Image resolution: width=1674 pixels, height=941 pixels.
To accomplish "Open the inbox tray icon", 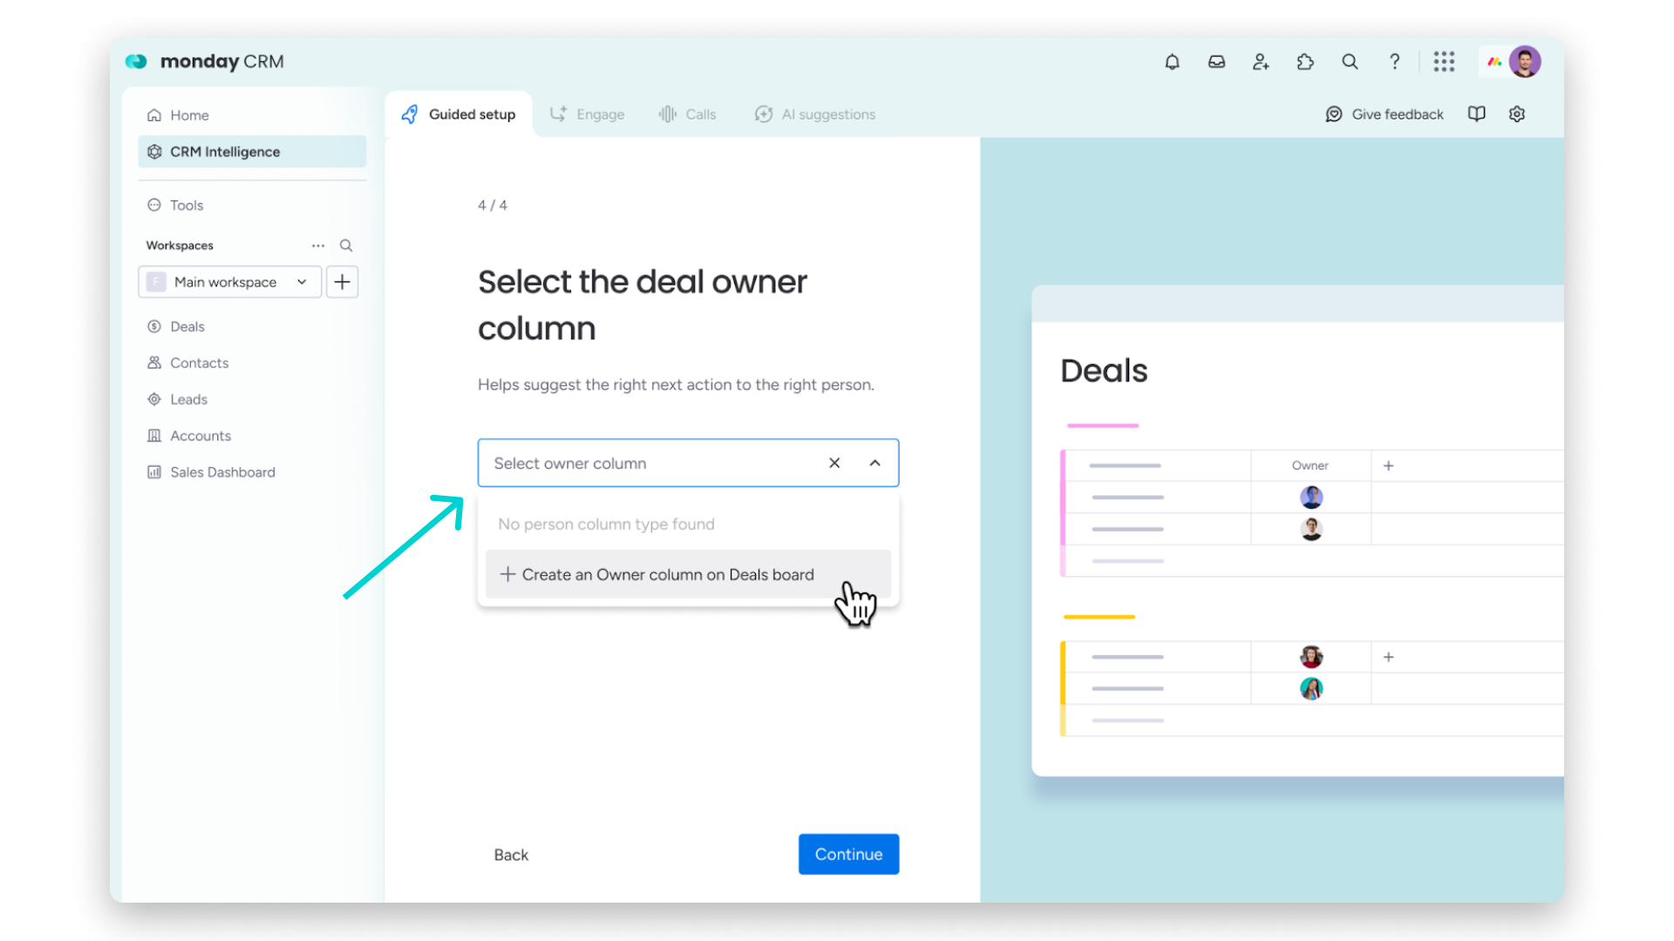I will click(x=1216, y=62).
